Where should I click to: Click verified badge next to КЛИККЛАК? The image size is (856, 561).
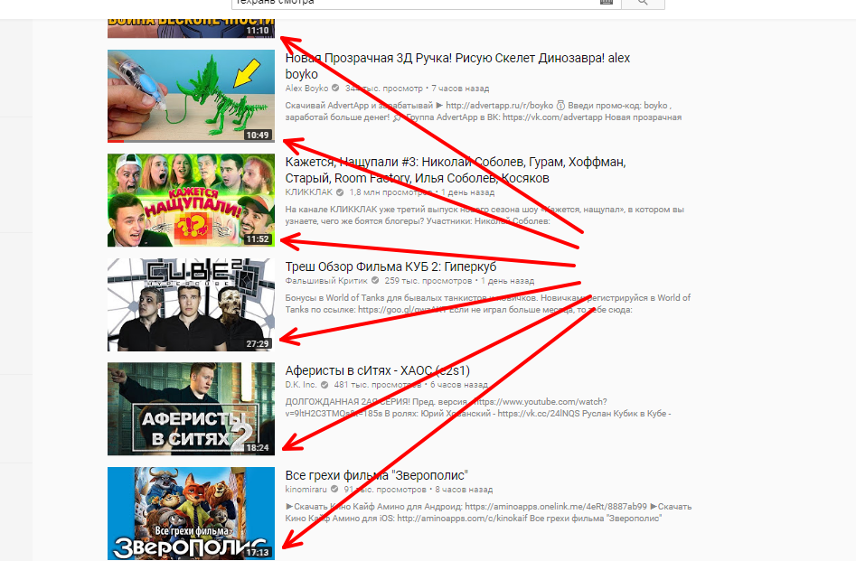click(340, 192)
